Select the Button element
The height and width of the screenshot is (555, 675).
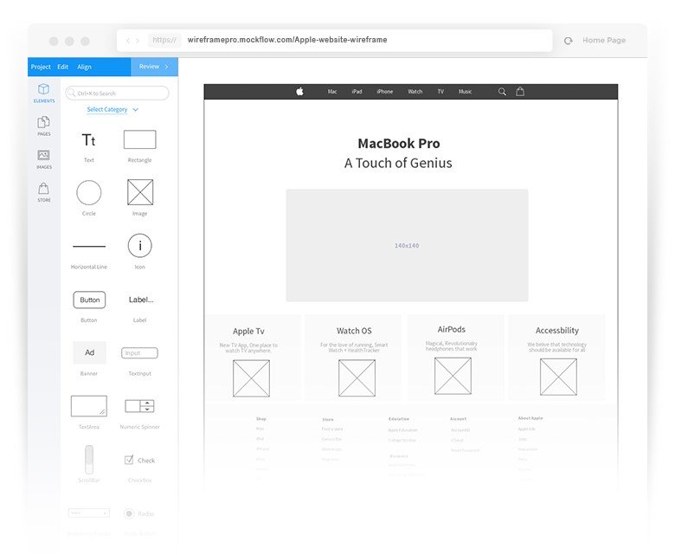[x=89, y=300]
